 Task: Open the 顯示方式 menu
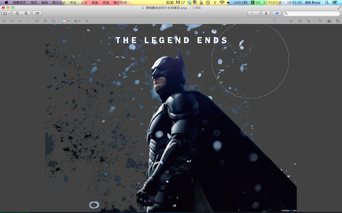tap(59, 3)
